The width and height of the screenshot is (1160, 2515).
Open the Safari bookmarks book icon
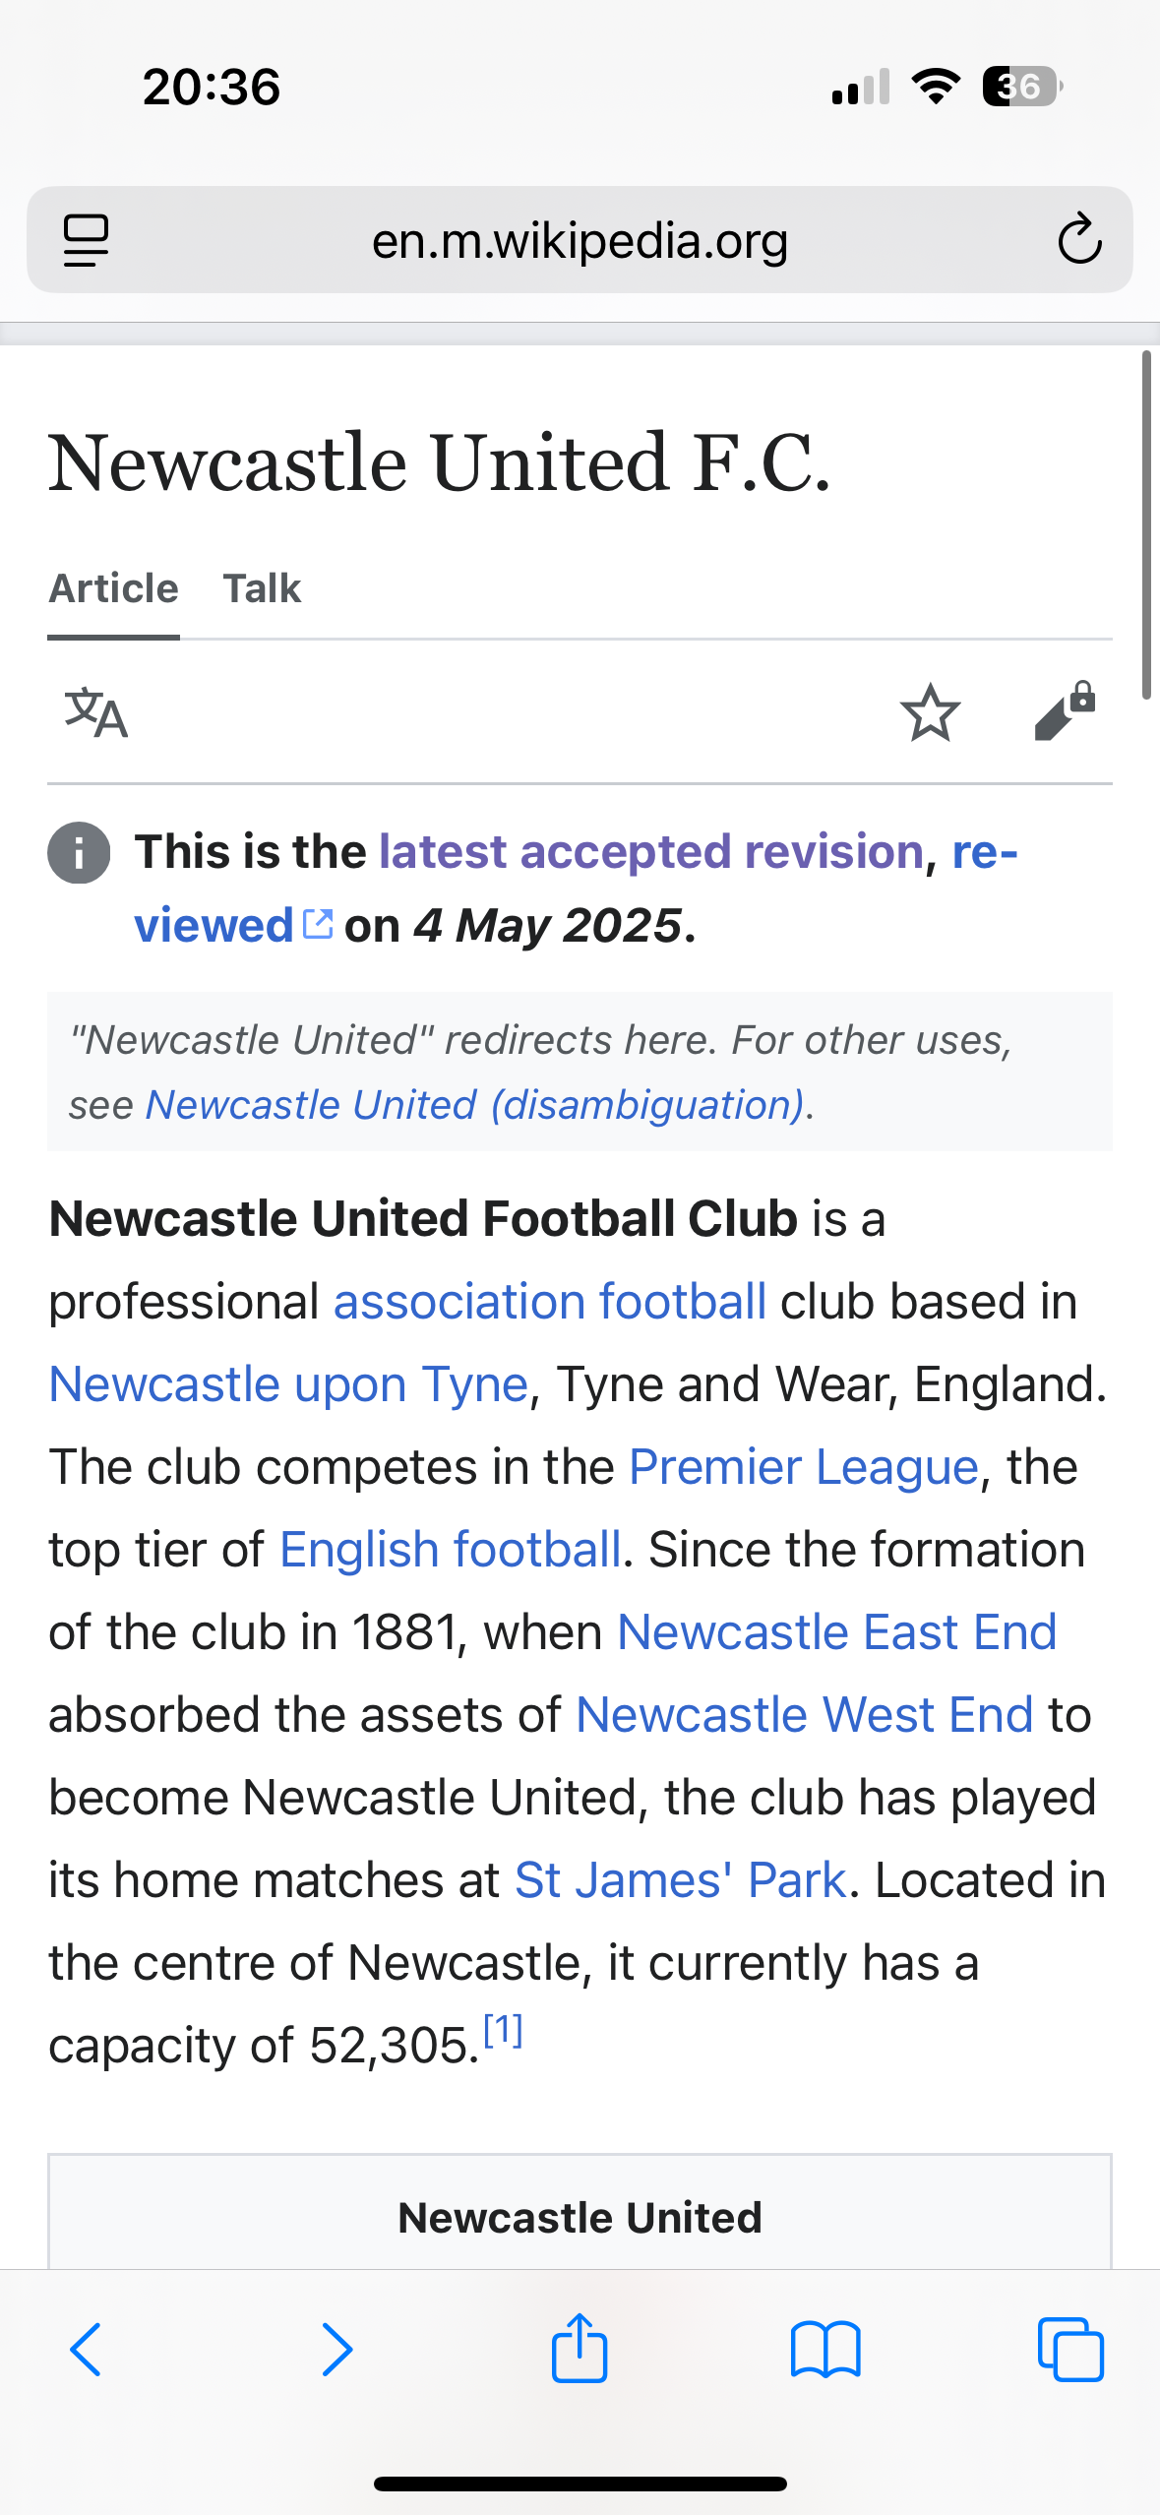pos(825,2350)
